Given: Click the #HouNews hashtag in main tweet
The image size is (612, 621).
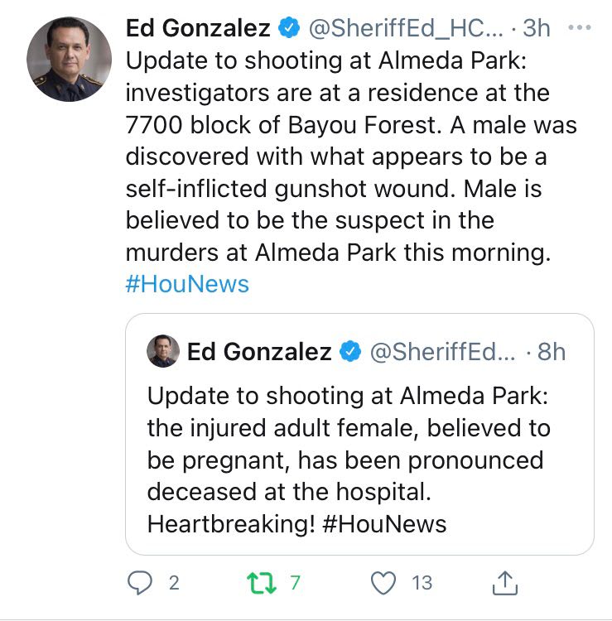Looking at the screenshot, I should tap(187, 284).
